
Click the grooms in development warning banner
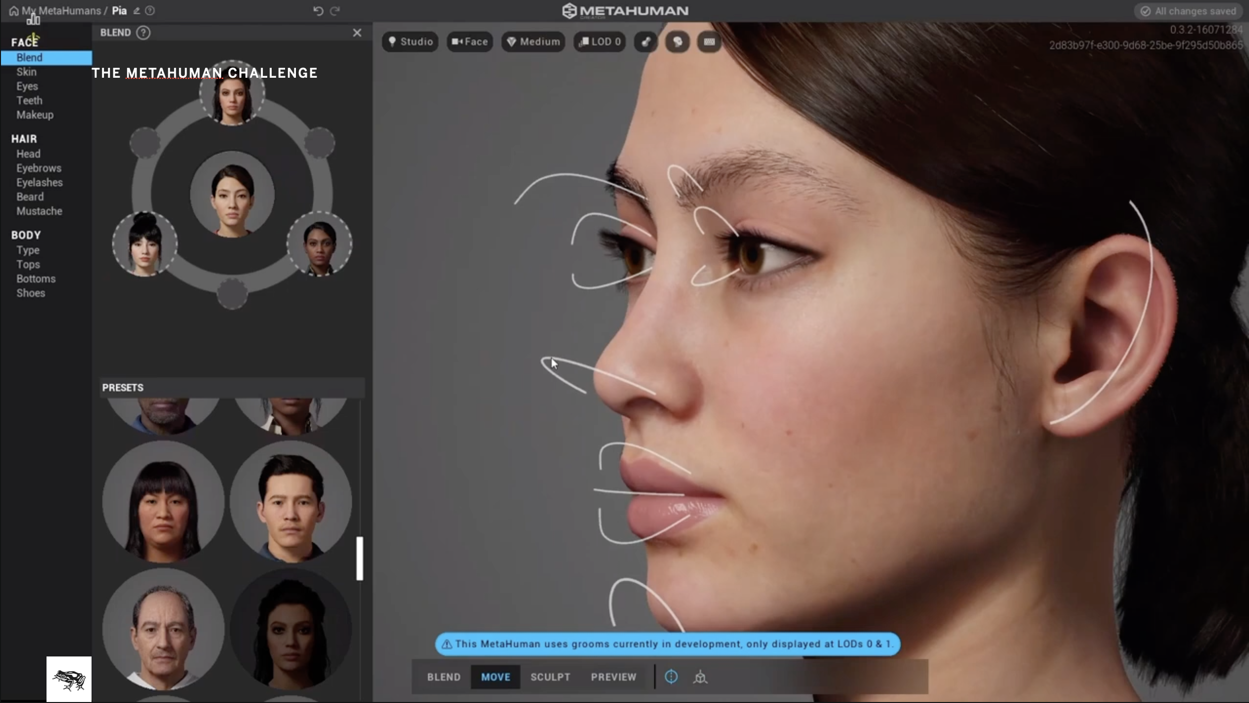[x=668, y=644]
